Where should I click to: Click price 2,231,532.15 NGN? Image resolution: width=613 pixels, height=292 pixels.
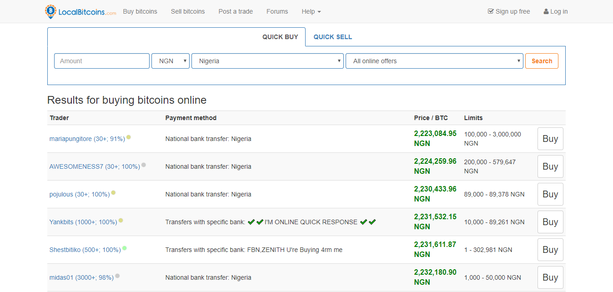coord(435,222)
